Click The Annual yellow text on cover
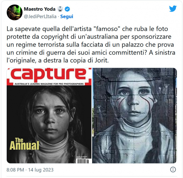Viewport: 183px width, 178px height. (24, 144)
